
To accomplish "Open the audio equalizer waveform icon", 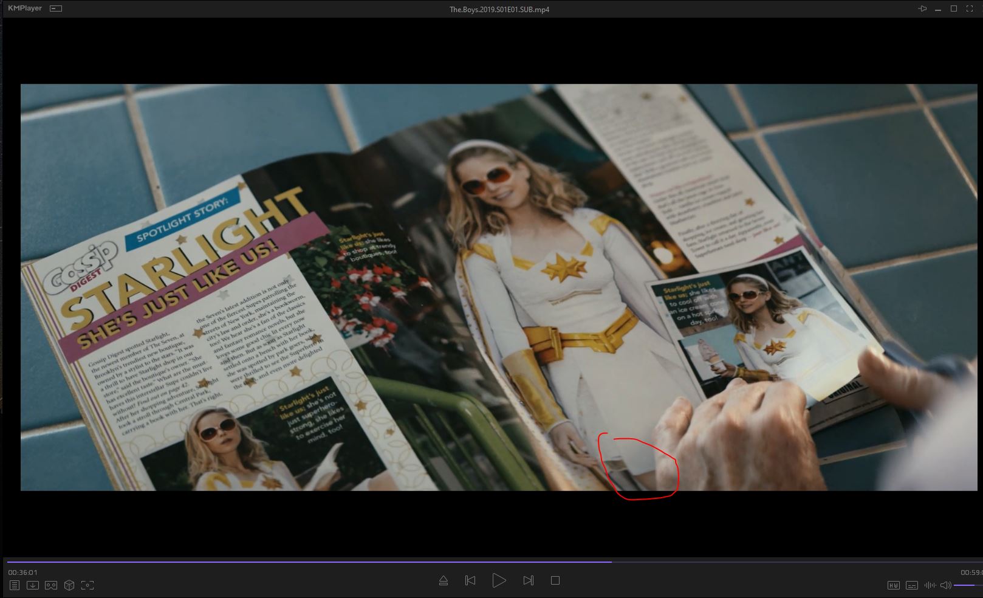I will [x=930, y=585].
